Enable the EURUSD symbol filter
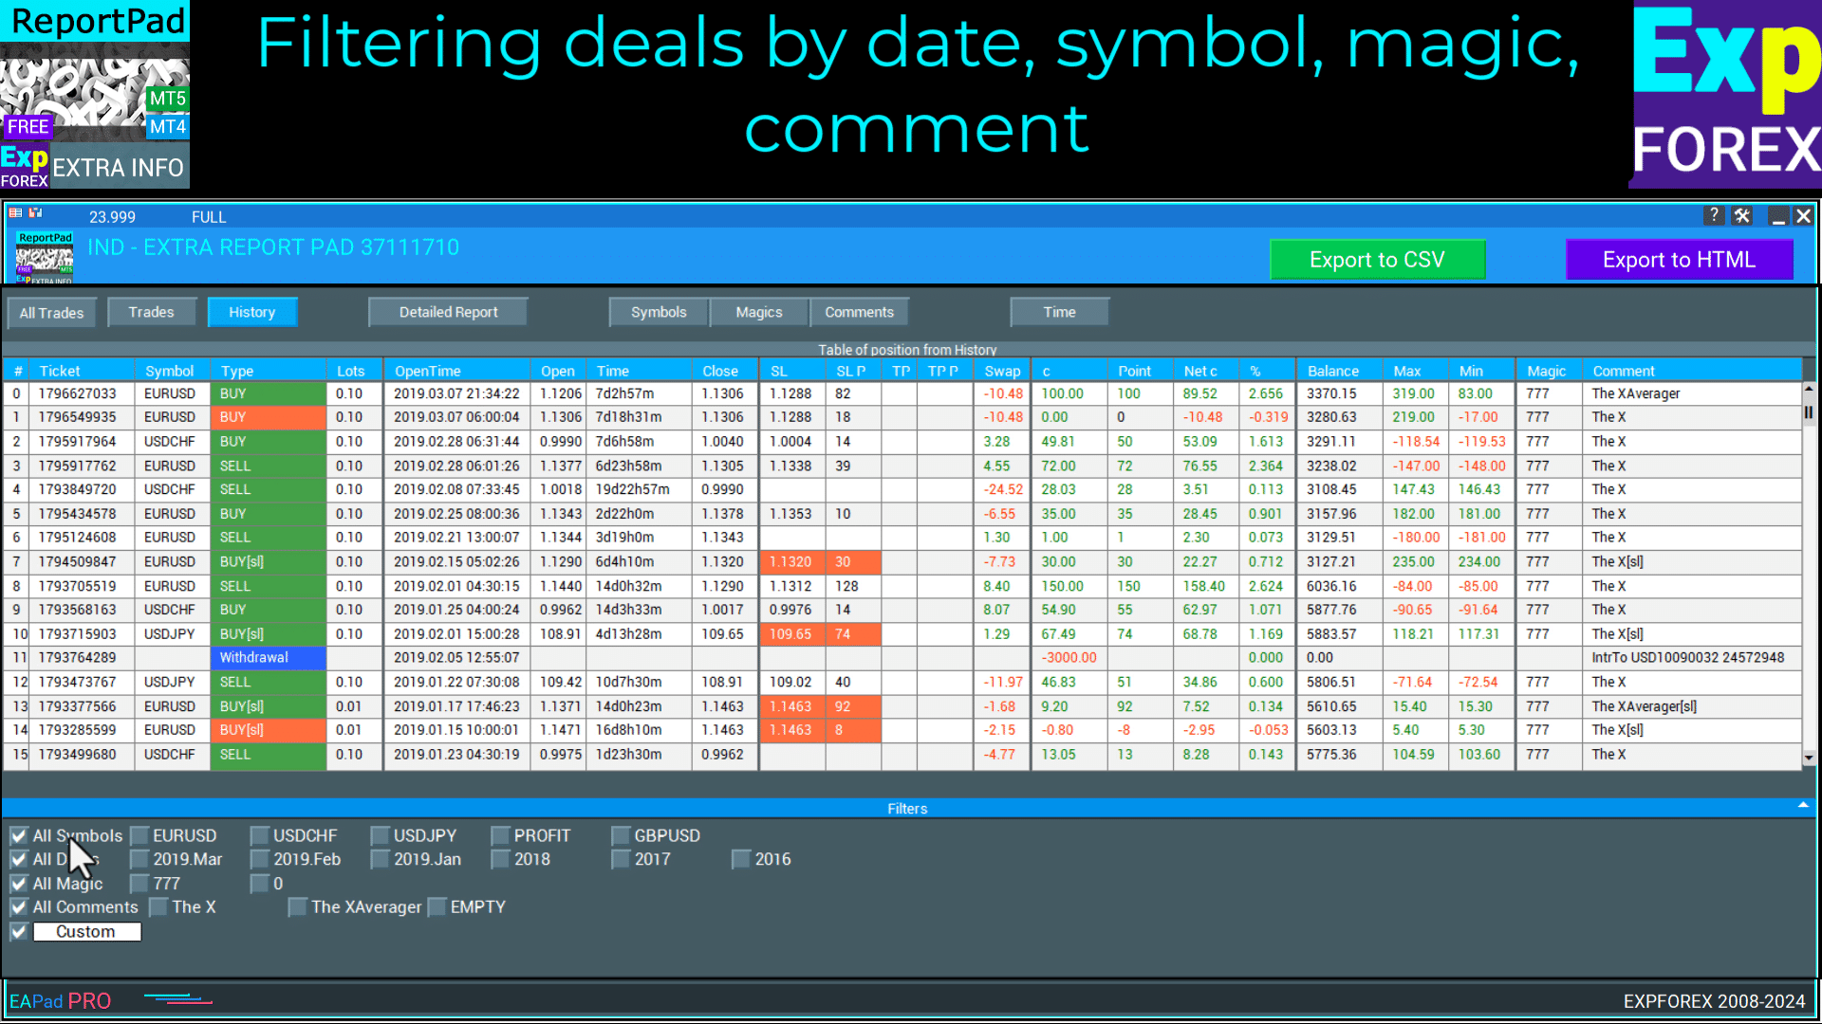Screen dimensions: 1822x1024 tap(140, 835)
